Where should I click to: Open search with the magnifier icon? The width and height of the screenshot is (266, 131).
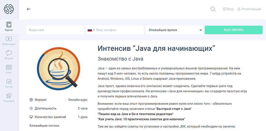tap(213, 9)
